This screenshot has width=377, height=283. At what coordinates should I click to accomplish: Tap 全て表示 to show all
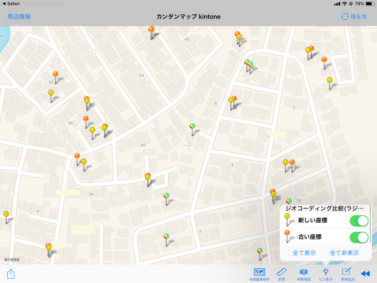(304, 253)
